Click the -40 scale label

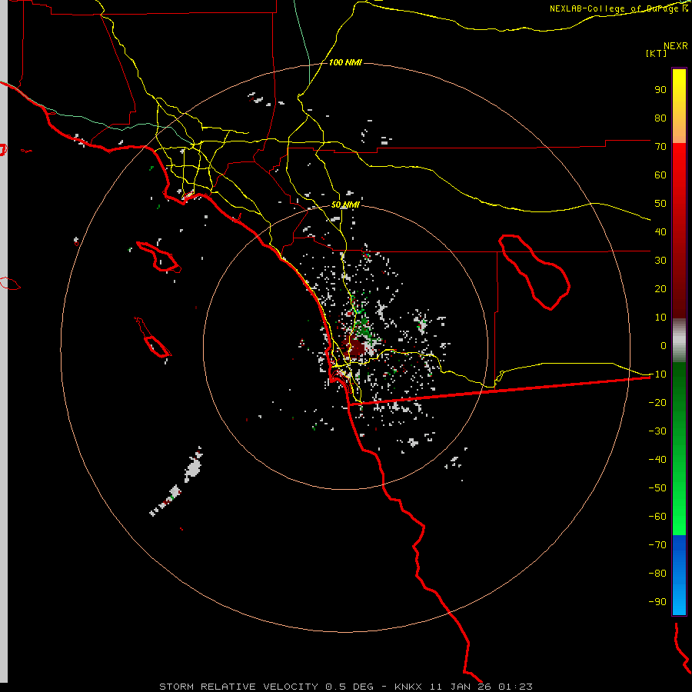657,460
